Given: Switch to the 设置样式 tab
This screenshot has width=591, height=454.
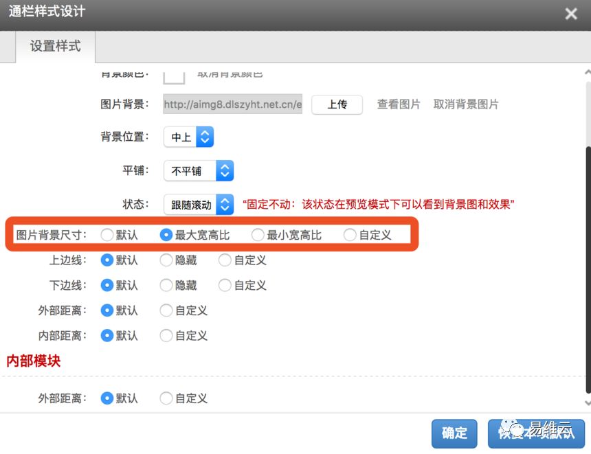Looking at the screenshot, I should (x=56, y=46).
